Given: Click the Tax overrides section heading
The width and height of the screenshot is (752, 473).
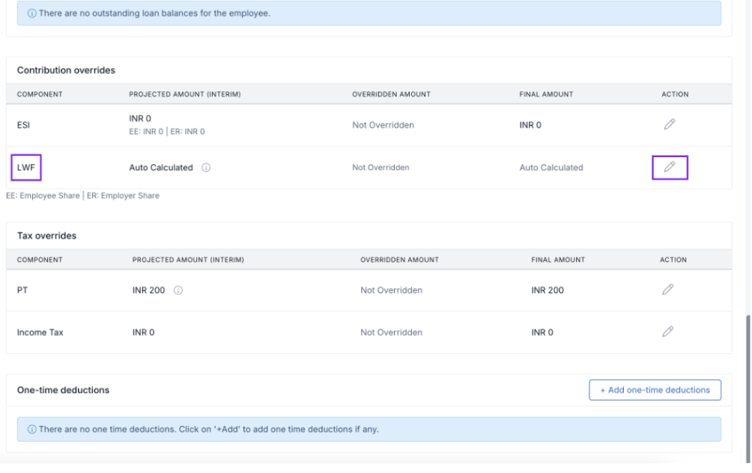Looking at the screenshot, I should click(46, 236).
